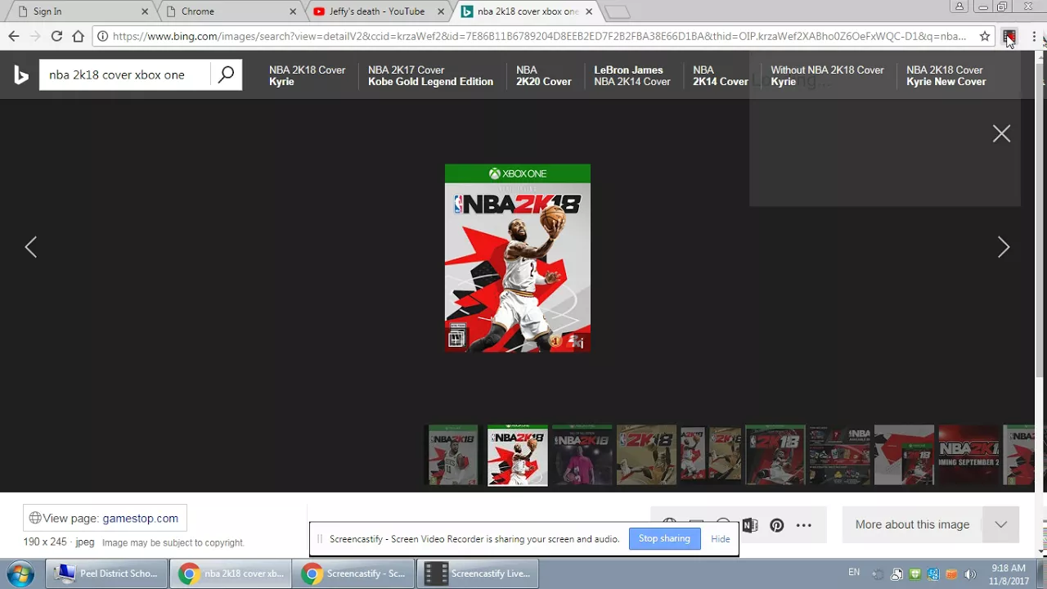
Task: Open first filmstrip thumbnail with green jersey
Action: coord(453,455)
